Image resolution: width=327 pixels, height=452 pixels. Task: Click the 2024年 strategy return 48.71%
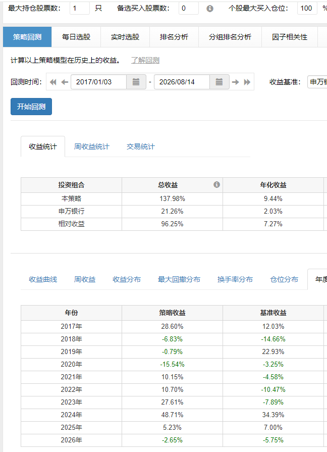[x=172, y=415]
